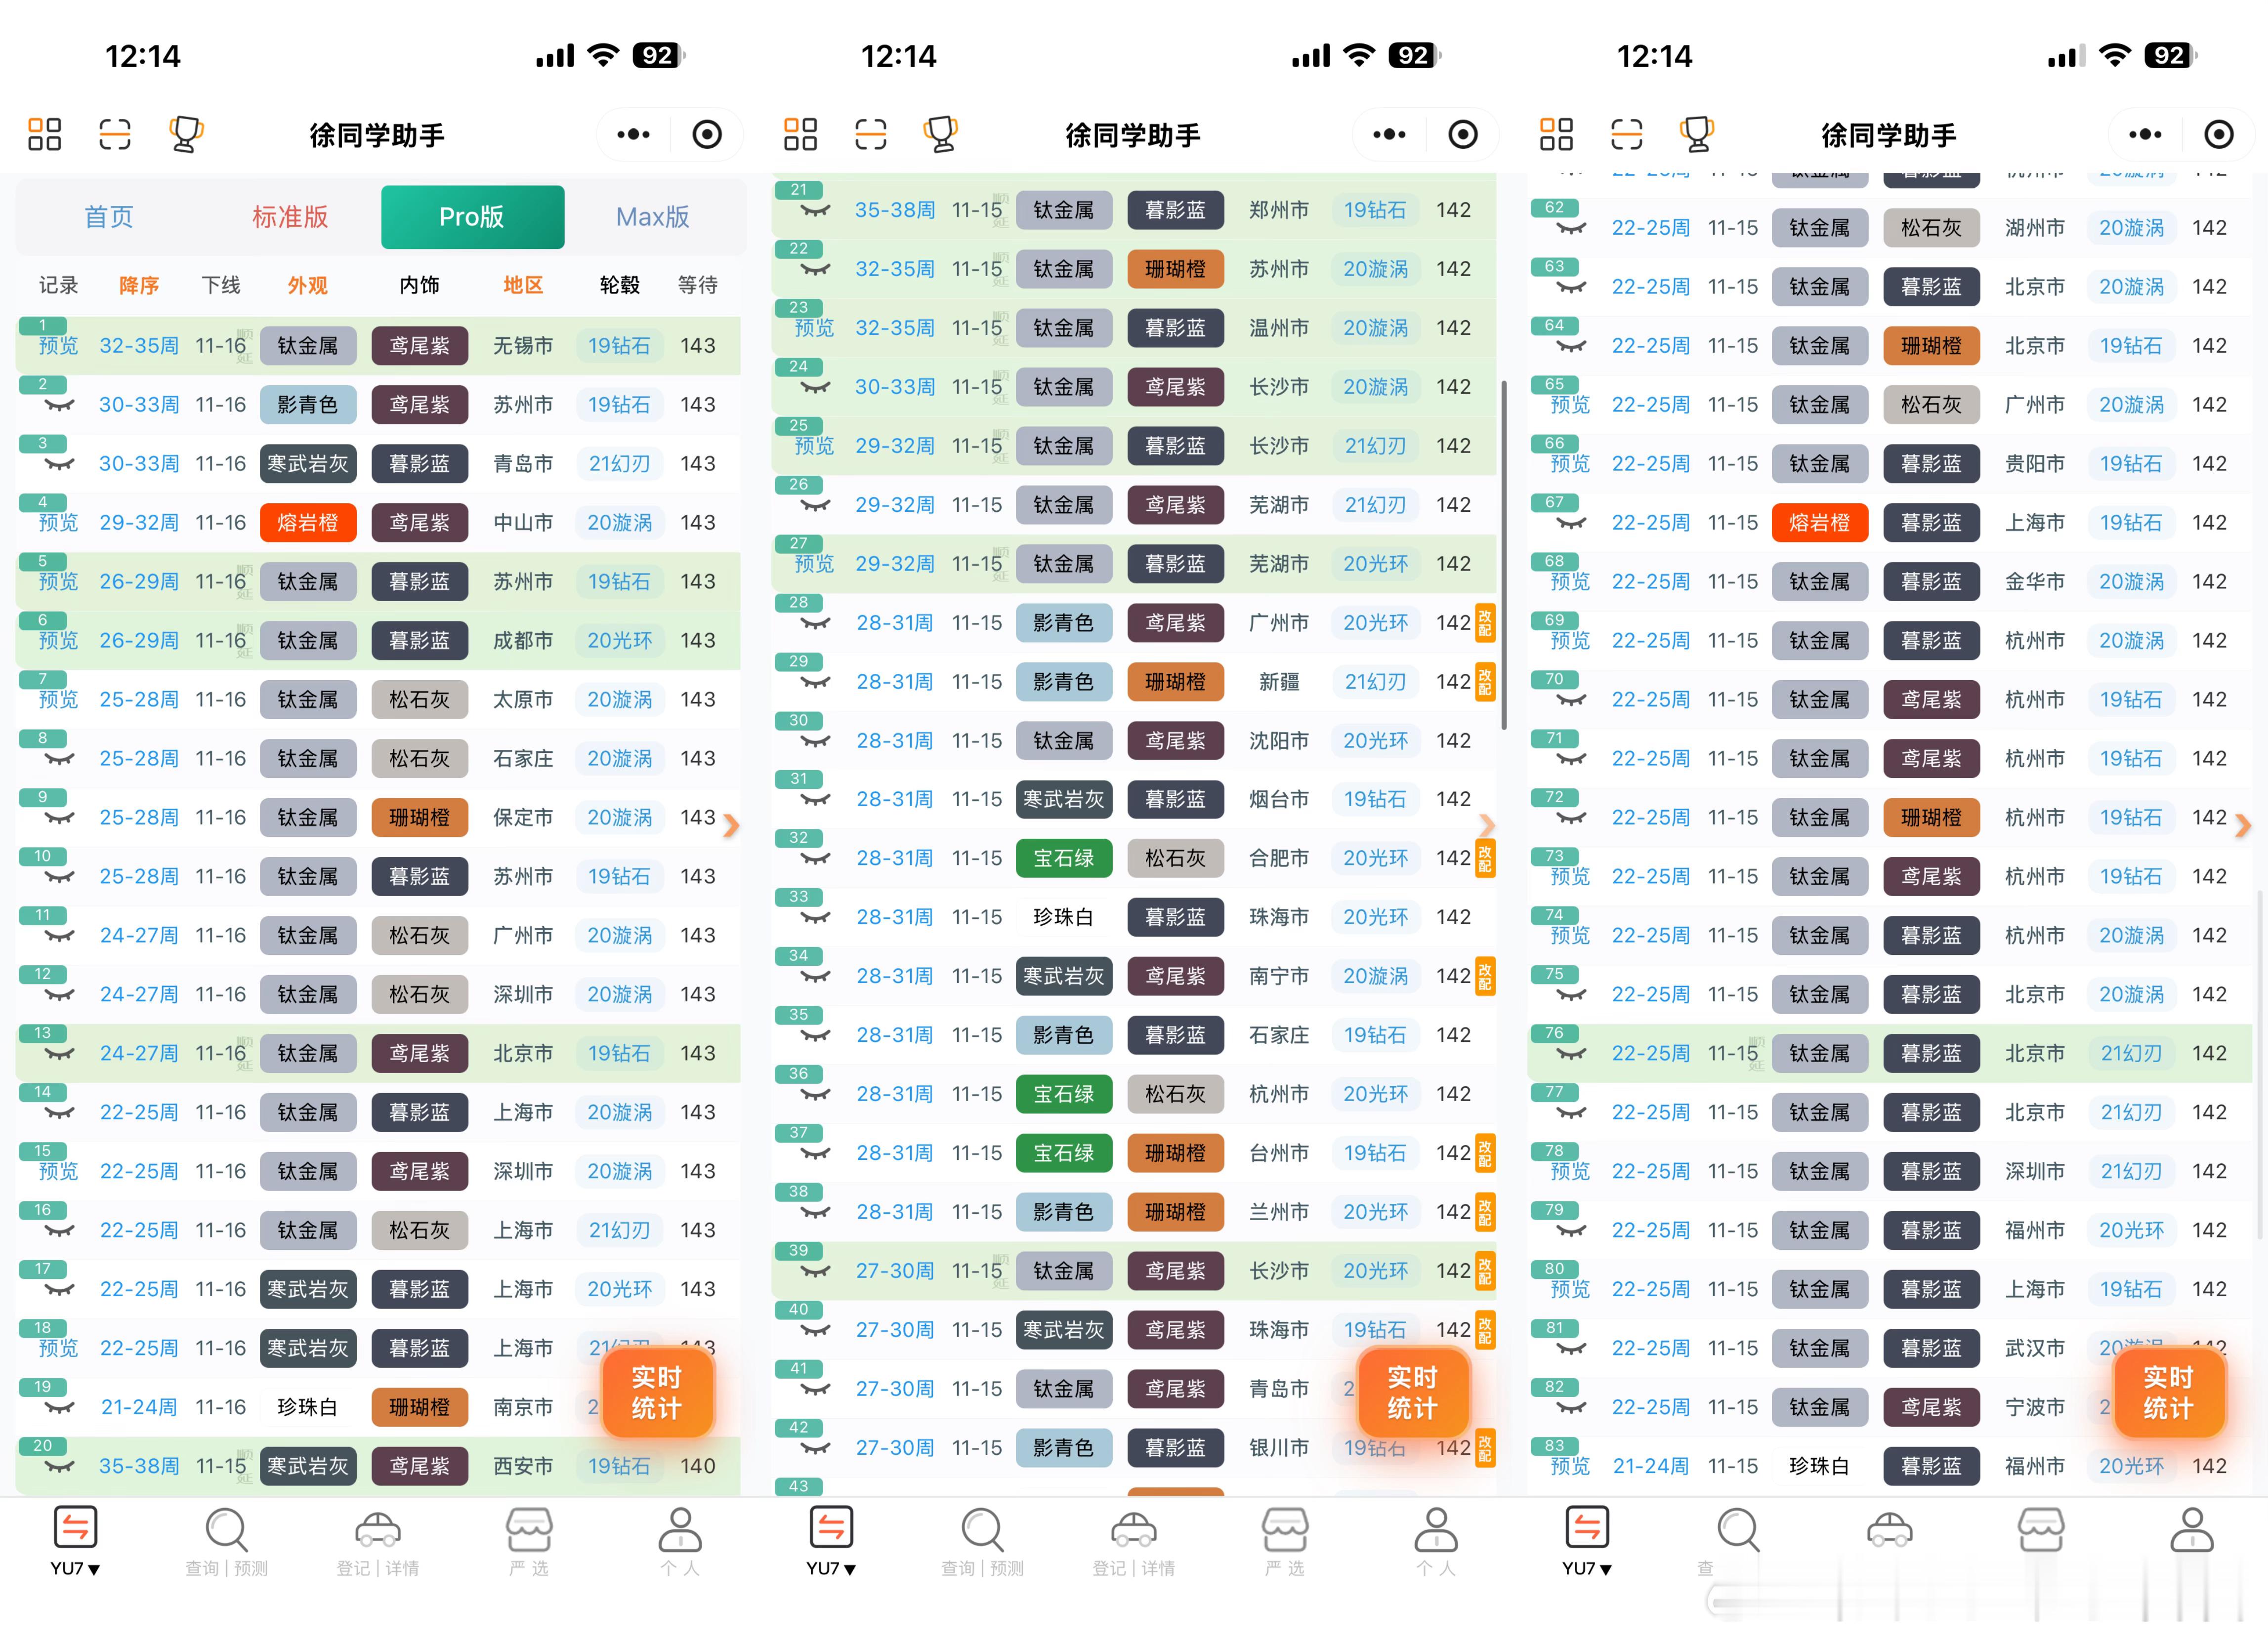This screenshot has width=2268, height=1642.
Task: Tap the scan icon in middle screen header
Action: [870, 134]
